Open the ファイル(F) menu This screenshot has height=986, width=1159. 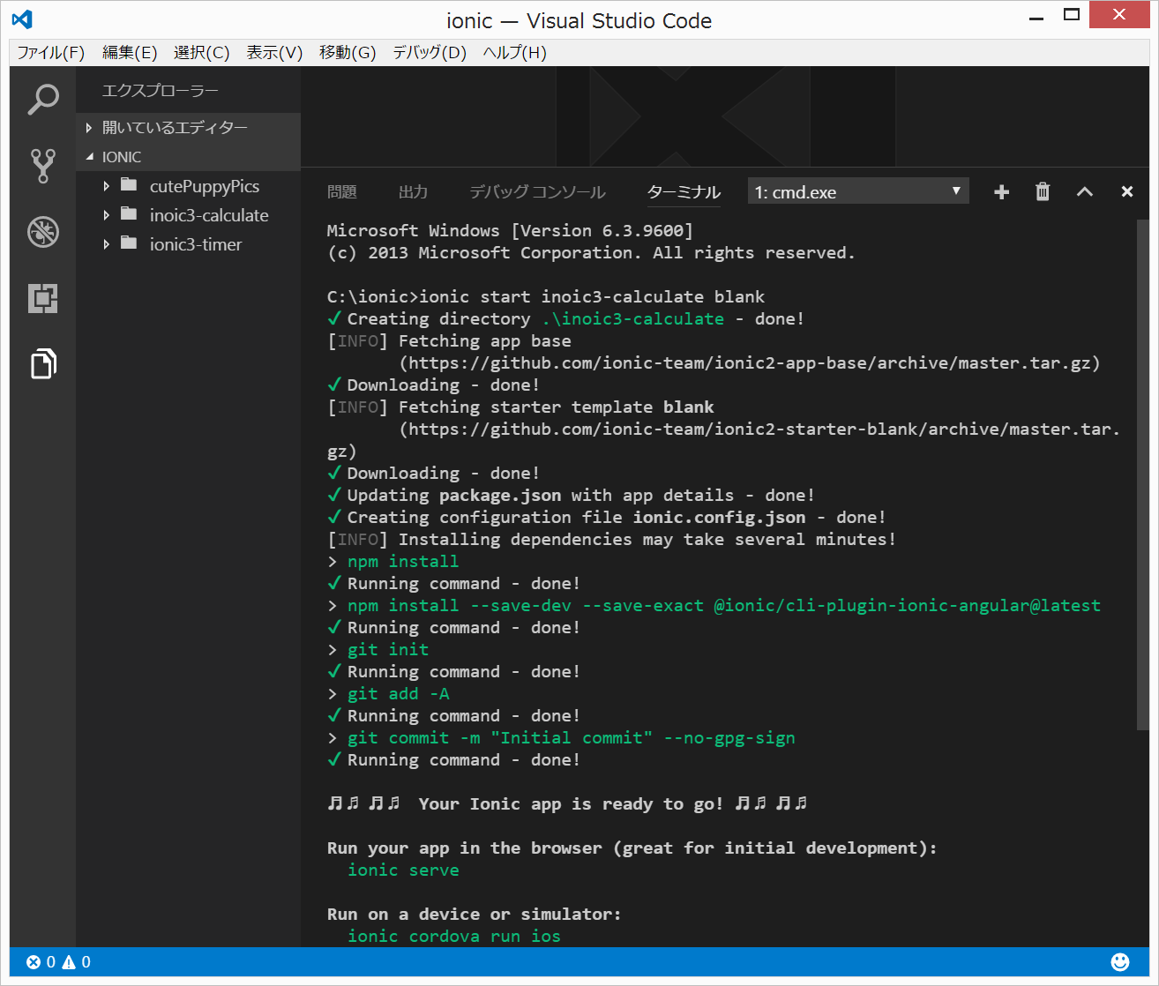pos(50,53)
